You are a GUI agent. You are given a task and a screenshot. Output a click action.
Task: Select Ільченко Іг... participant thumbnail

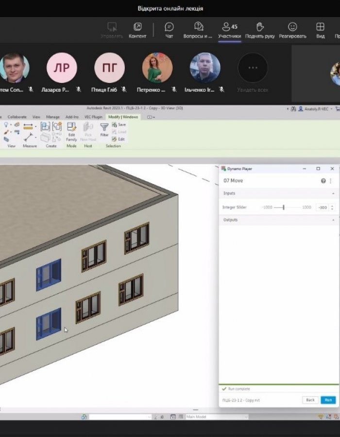[205, 67]
